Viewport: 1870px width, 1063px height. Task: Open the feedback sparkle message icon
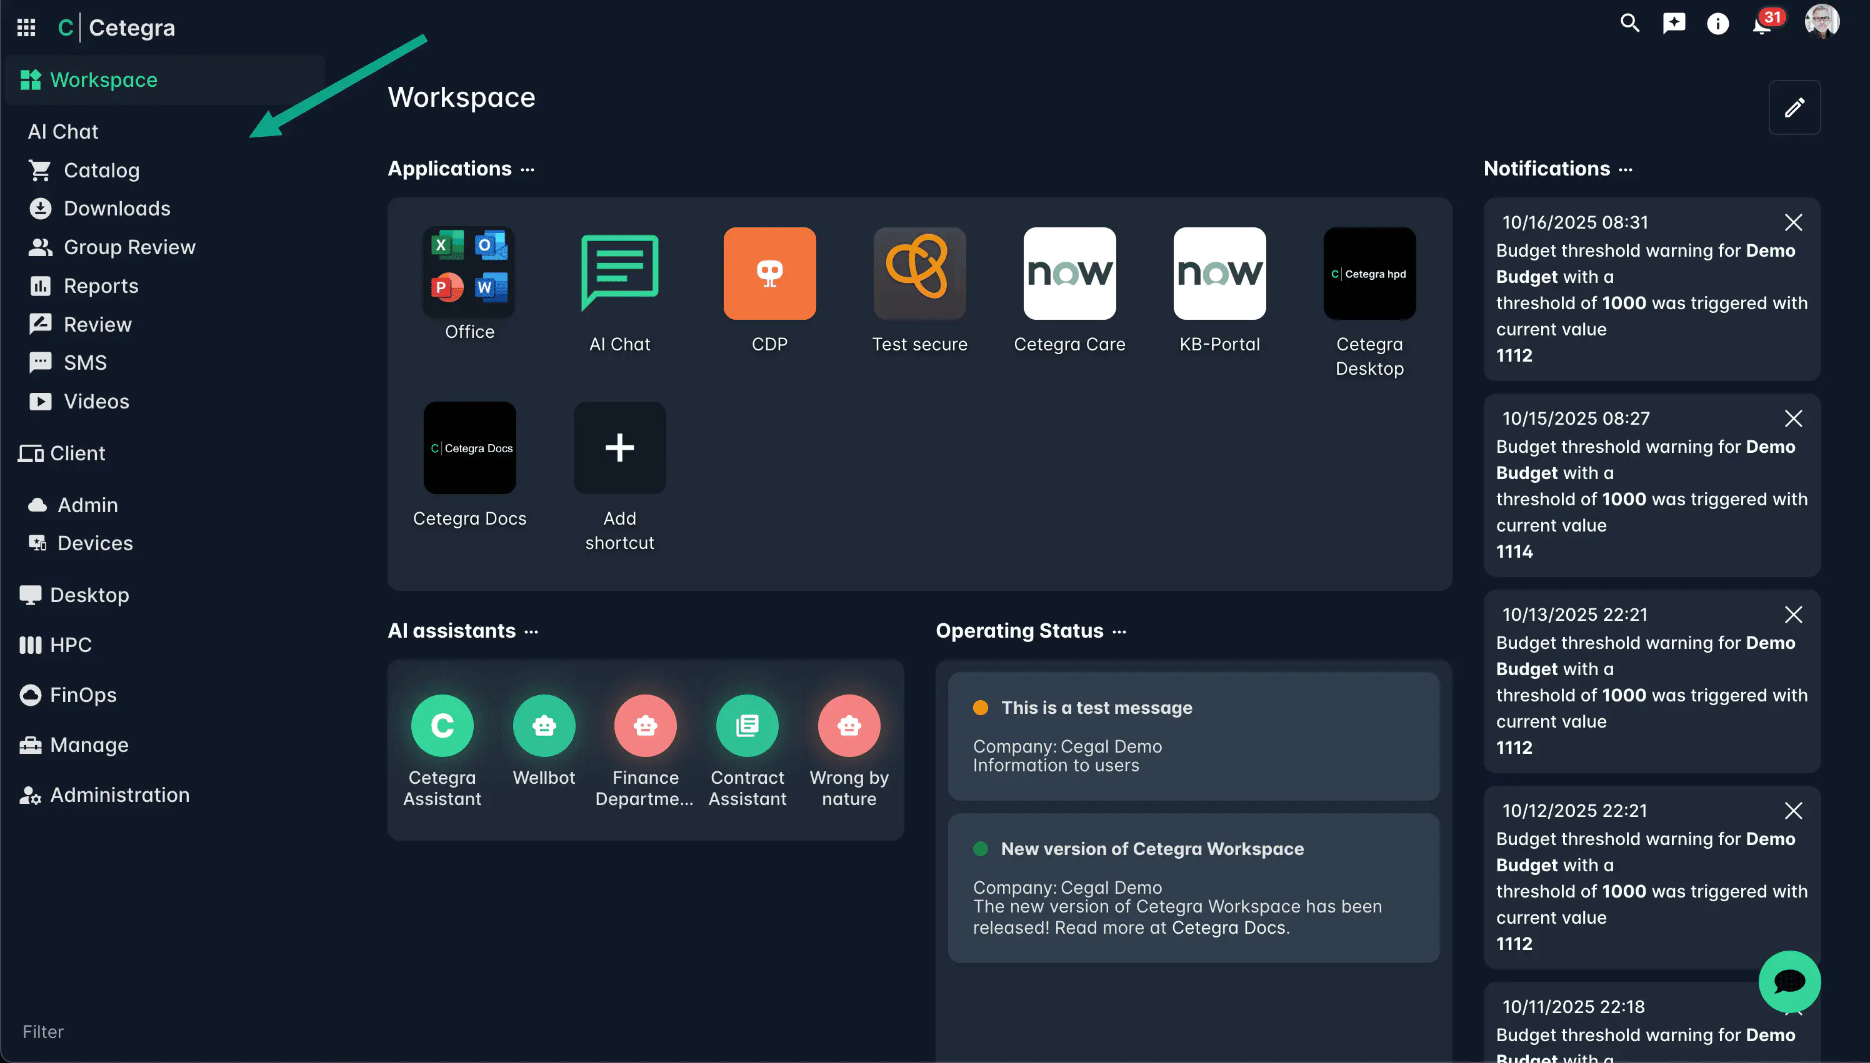coord(1674,23)
